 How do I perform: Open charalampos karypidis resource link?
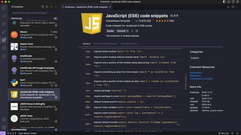201,79
